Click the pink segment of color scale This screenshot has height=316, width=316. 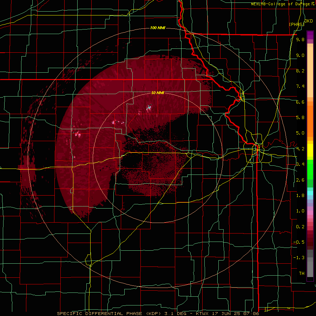(x=310, y=213)
